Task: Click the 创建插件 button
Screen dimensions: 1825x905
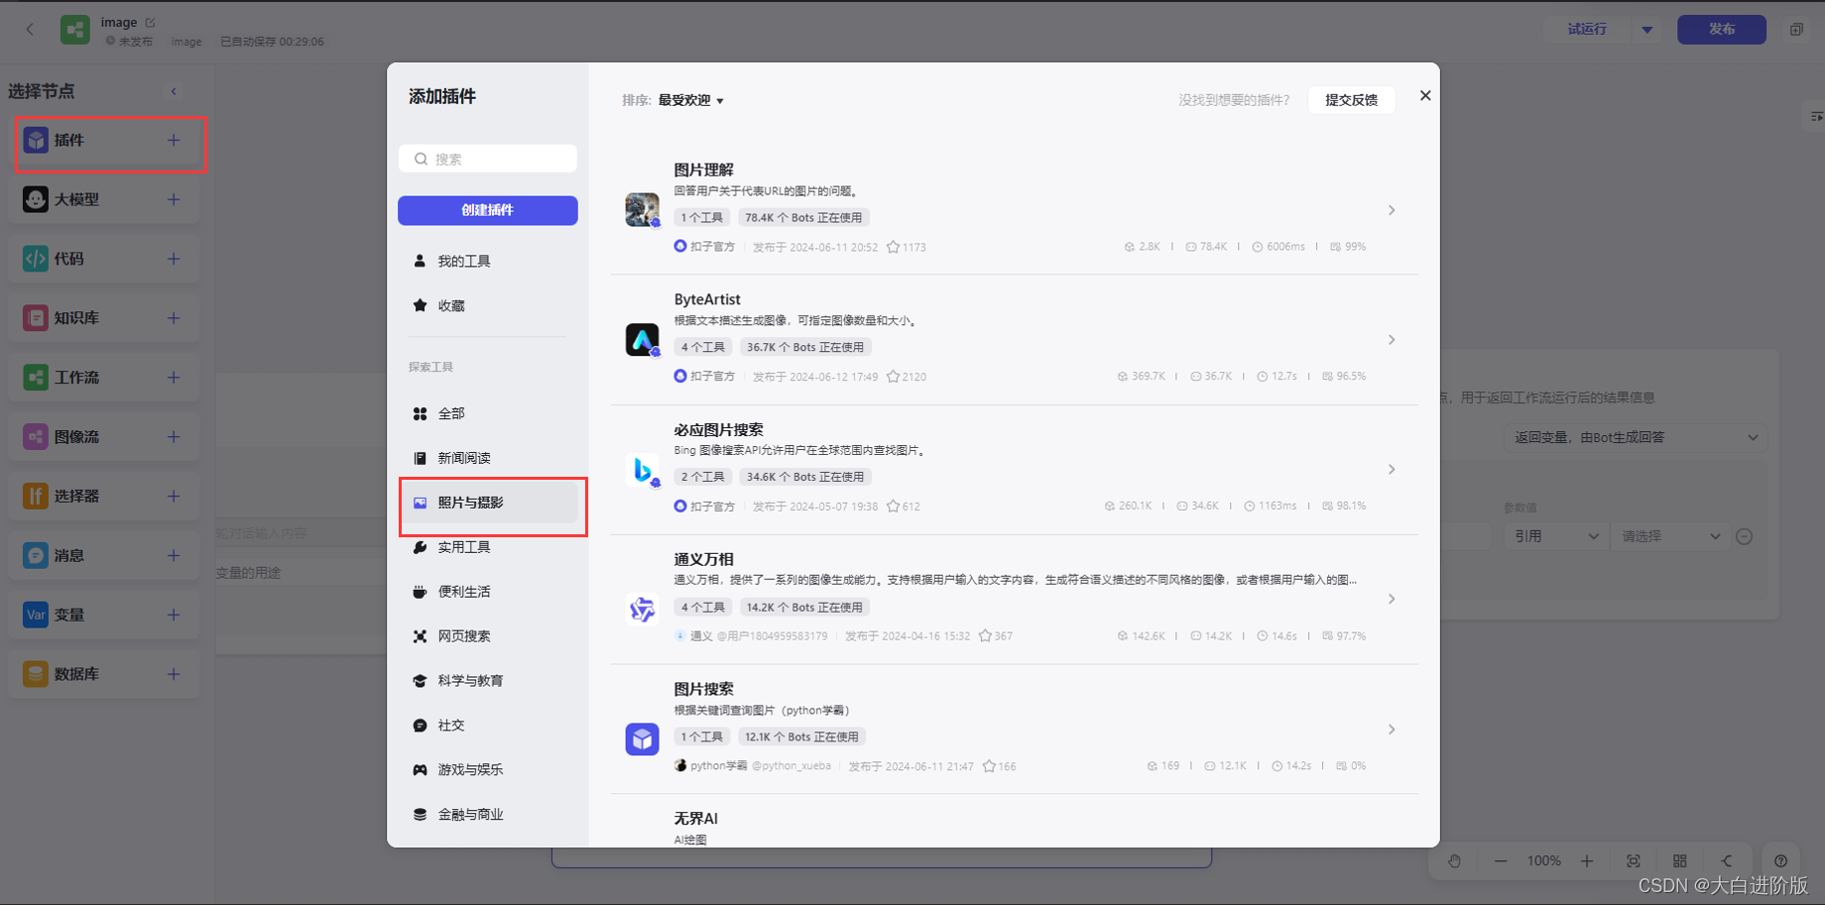Action: coord(487,210)
